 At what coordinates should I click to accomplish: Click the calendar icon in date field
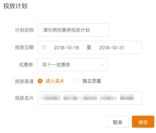pos(44,47)
